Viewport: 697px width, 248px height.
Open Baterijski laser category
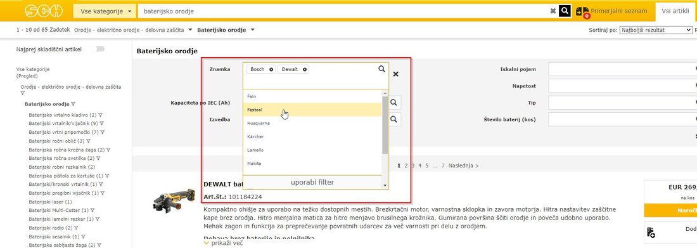pyautogui.click(x=50, y=202)
